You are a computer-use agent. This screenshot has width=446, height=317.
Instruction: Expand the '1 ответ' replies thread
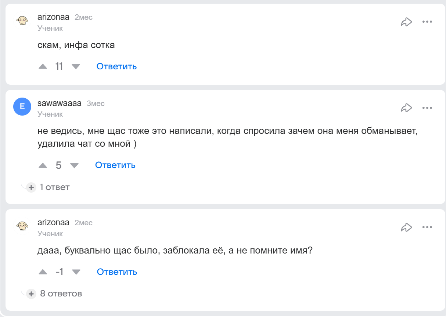[x=54, y=187]
